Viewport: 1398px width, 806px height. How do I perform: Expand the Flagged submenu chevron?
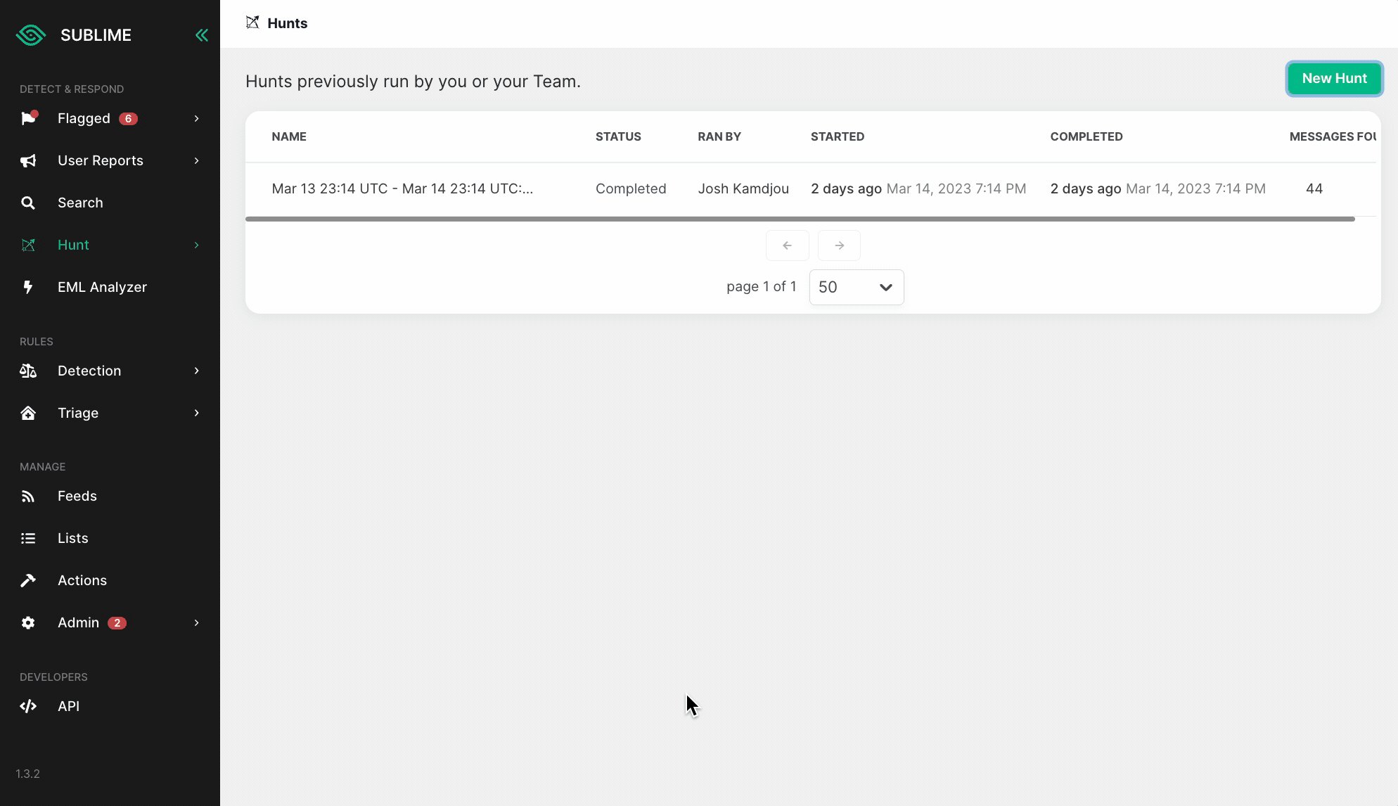[197, 118]
